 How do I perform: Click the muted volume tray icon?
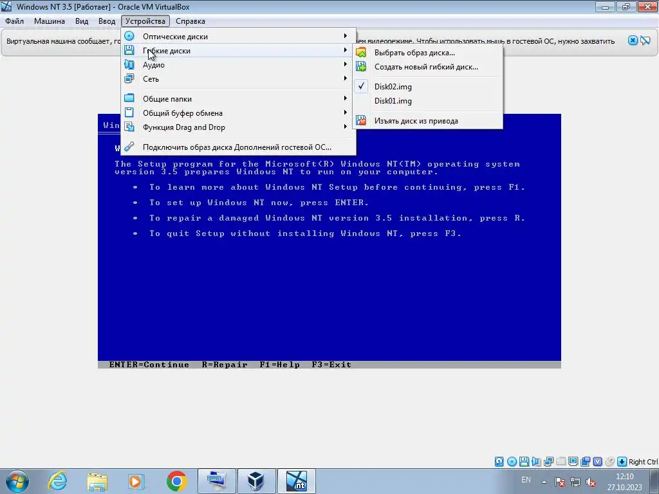(x=591, y=481)
